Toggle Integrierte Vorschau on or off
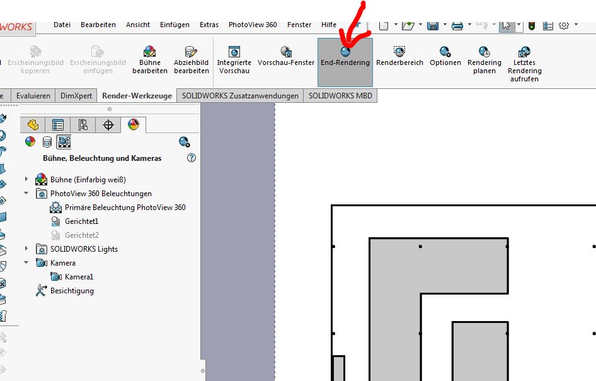 point(234,61)
